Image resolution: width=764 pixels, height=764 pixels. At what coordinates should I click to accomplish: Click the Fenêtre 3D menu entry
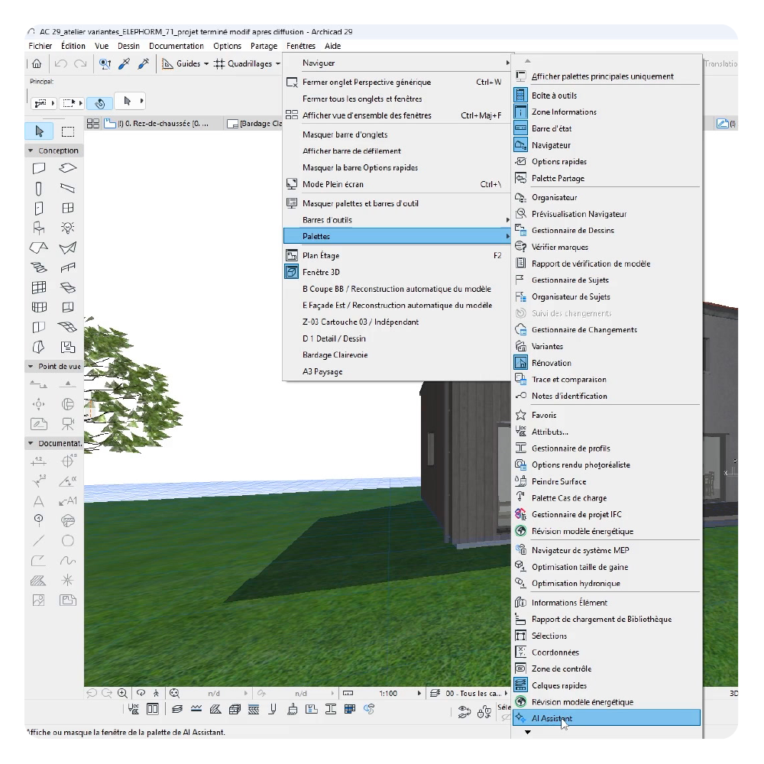[321, 272]
